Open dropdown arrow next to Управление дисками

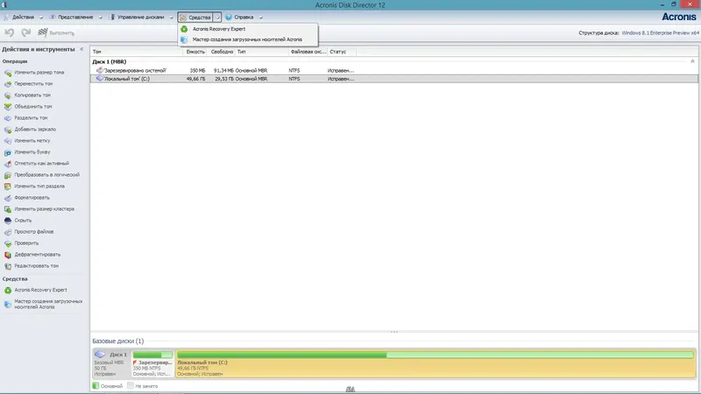click(x=171, y=18)
